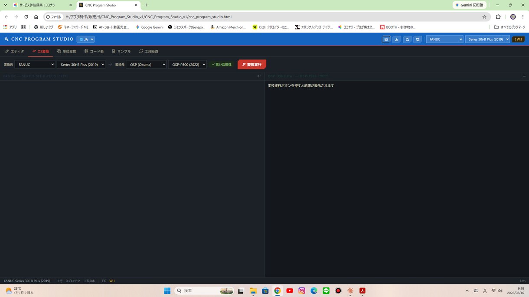Screen dimensions: 529x297
Task: Open the Google Gemini bookmark
Action: (149, 27)
